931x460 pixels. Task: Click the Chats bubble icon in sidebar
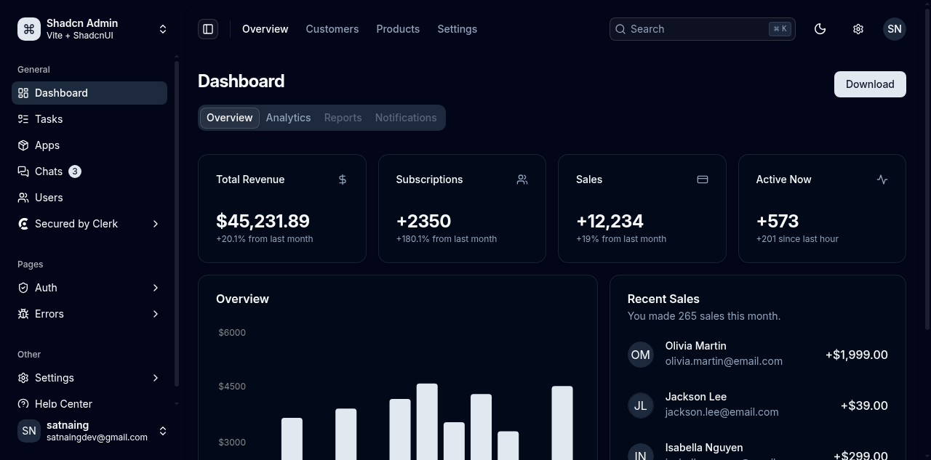23,172
